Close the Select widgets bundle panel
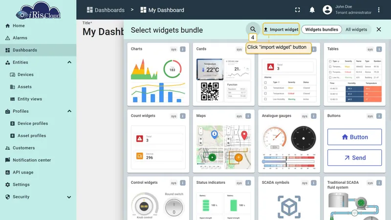 379,29
